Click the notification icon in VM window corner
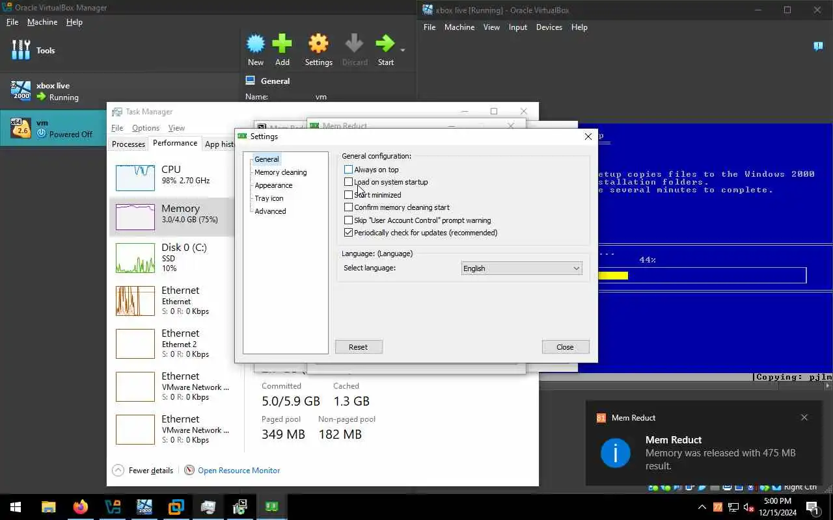 pos(818,46)
